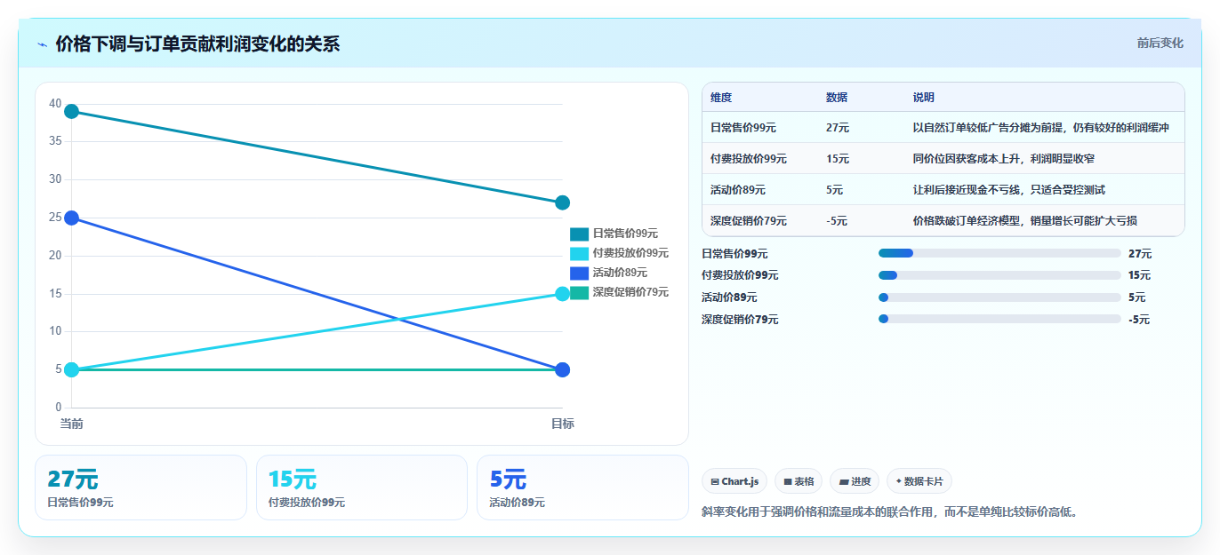
Task: Click the 27元 cell in the table
Action: [x=838, y=128]
